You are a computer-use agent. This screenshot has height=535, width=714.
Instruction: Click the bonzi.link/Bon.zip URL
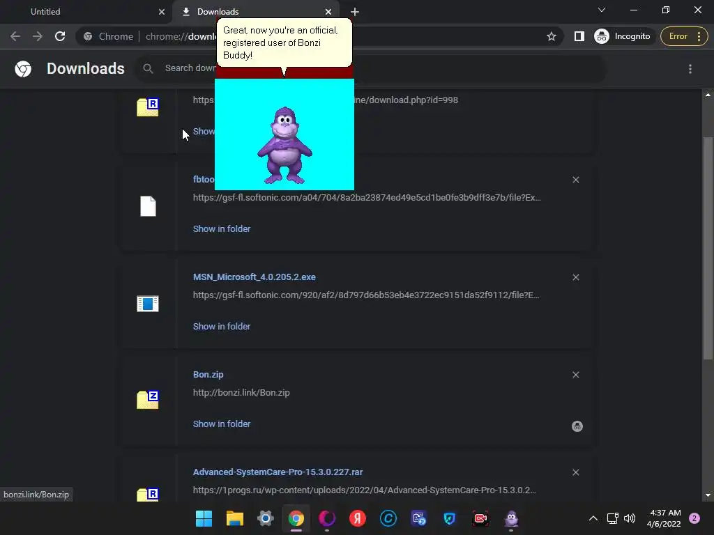click(x=241, y=393)
